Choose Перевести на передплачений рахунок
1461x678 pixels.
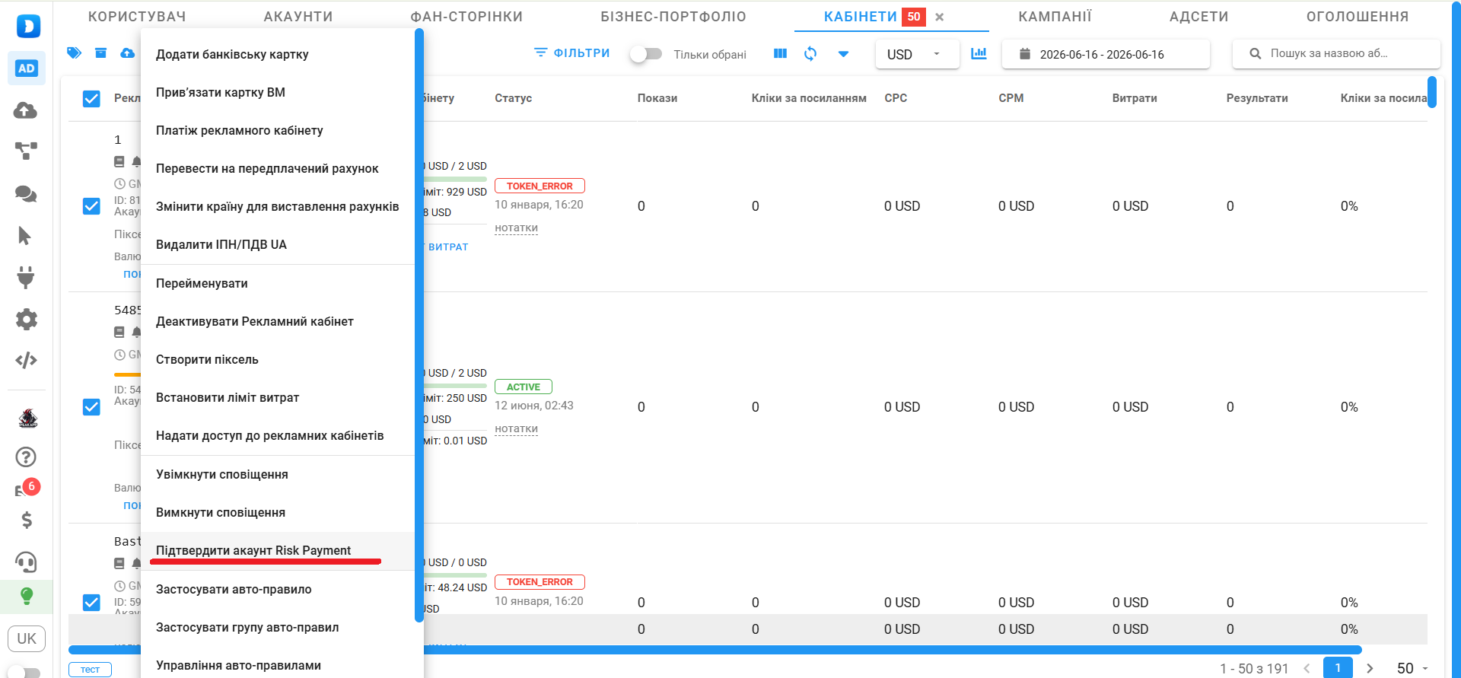278,168
